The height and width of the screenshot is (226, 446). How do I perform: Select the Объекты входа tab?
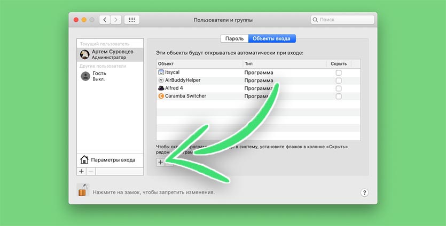click(272, 38)
